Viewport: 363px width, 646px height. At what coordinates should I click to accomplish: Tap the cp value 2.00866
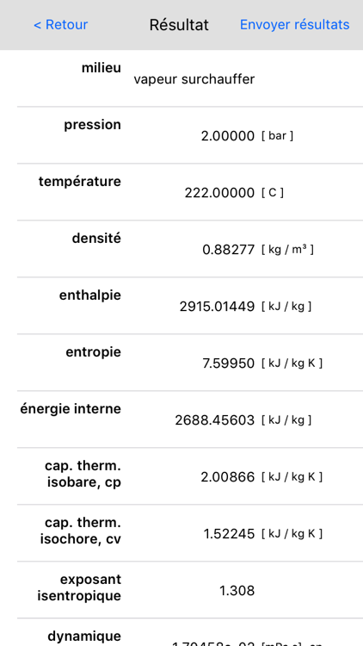point(228,477)
